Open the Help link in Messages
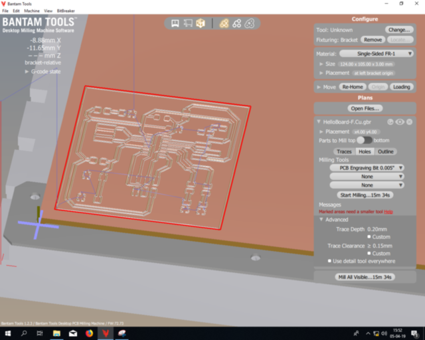The image size is (425, 340). [388, 212]
